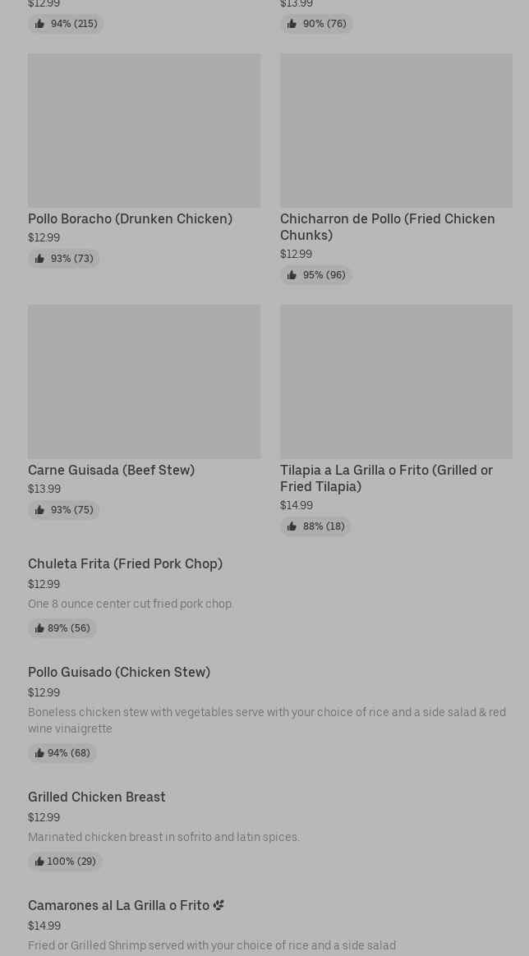The width and height of the screenshot is (529, 956).
Task: Select the Grilled Chicken Breast item
Action: click(x=270, y=830)
